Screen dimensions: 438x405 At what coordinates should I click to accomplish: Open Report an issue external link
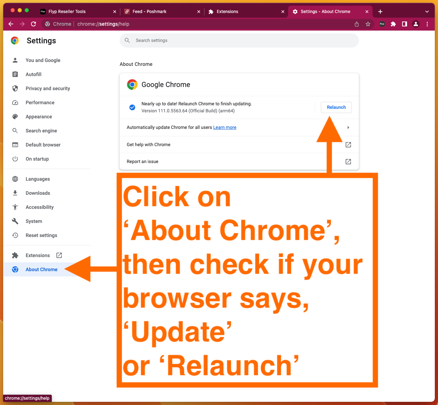[348, 162]
